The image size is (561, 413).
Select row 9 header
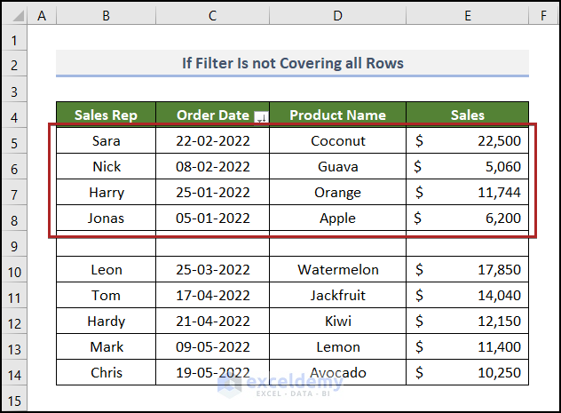pyautogui.click(x=13, y=244)
